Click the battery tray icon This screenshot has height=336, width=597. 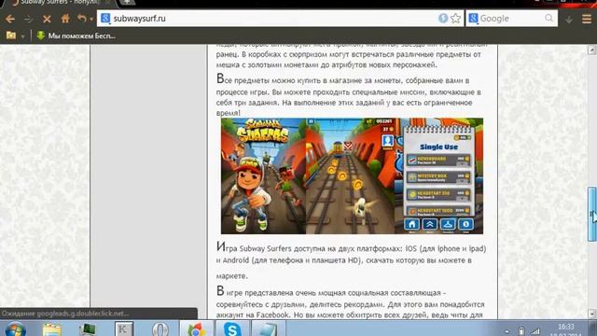click(x=521, y=331)
